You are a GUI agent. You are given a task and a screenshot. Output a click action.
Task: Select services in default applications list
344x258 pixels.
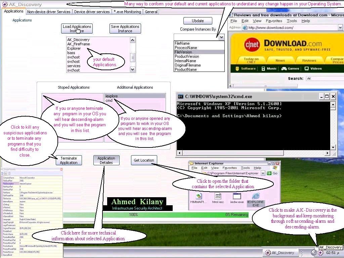point(74,66)
